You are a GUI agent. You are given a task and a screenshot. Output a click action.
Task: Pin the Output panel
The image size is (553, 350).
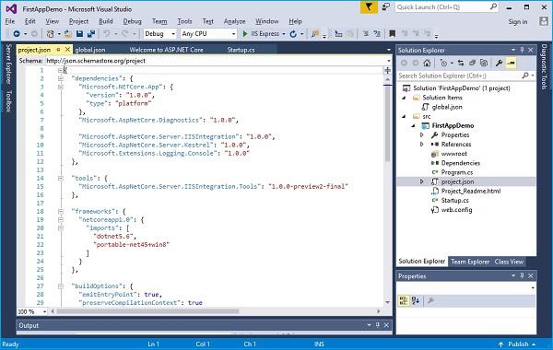[x=378, y=325]
